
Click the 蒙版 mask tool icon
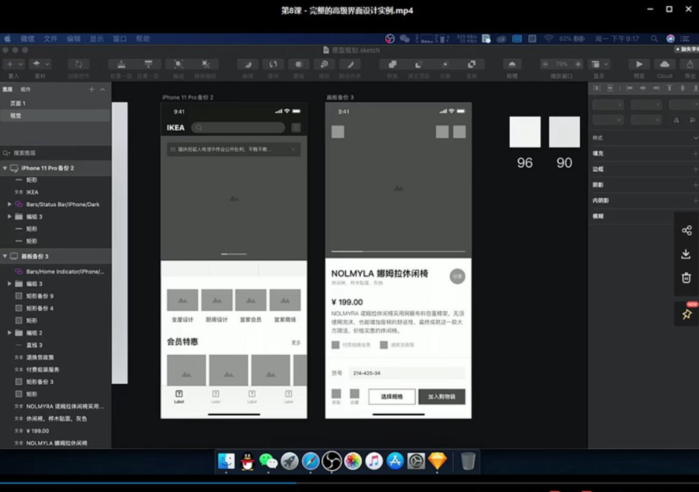tap(299, 64)
